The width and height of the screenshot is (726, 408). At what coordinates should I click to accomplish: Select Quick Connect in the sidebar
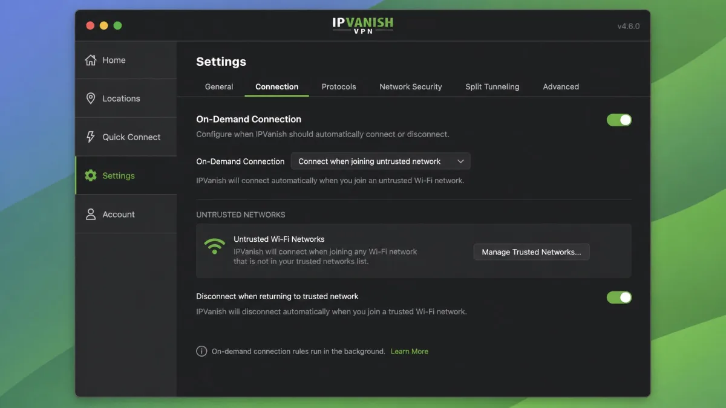pyautogui.click(x=126, y=137)
